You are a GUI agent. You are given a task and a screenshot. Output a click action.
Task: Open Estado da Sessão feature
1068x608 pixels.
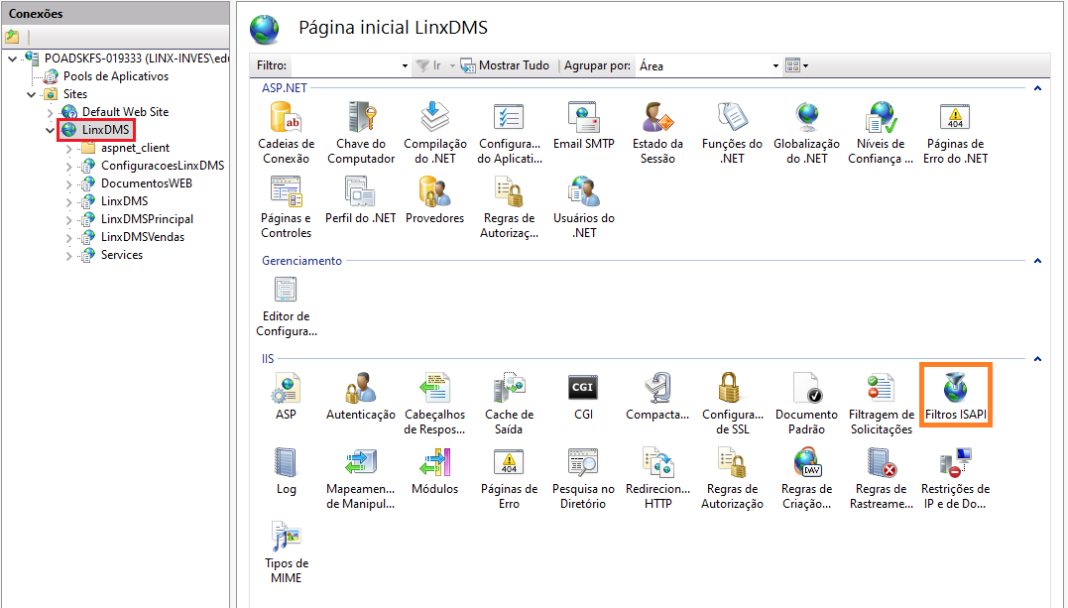tap(658, 133)
